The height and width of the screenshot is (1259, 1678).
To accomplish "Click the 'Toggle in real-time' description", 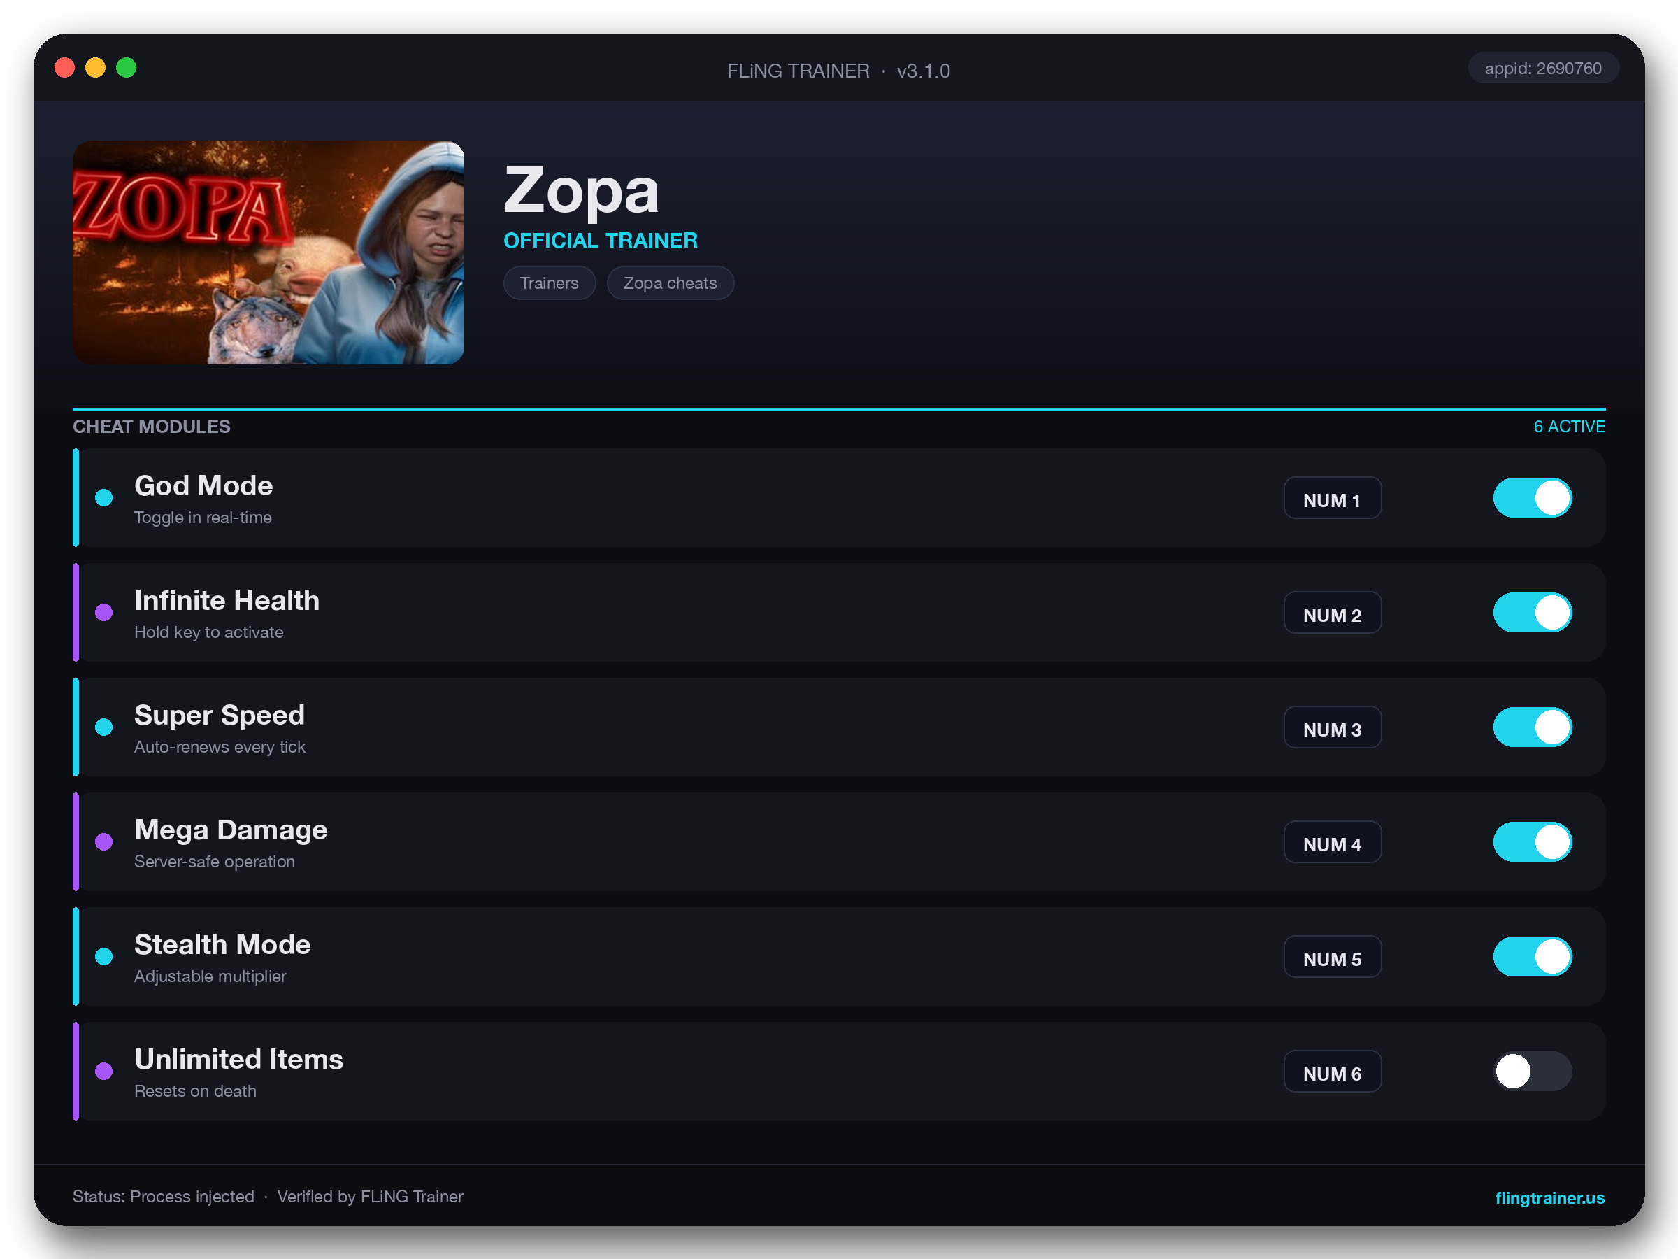I will point(203,518).
